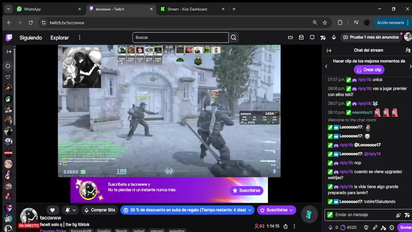Open the emote picker icon in message box
Image resolution: width=412 pixels, height=232 pixels.
pyautogui.click(x=398, y=215)
